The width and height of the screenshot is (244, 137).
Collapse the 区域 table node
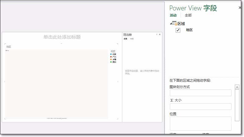(171, 23)
